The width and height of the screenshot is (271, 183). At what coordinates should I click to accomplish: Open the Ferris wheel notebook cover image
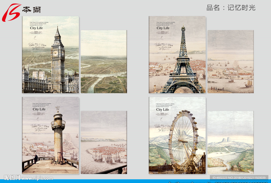177,135
